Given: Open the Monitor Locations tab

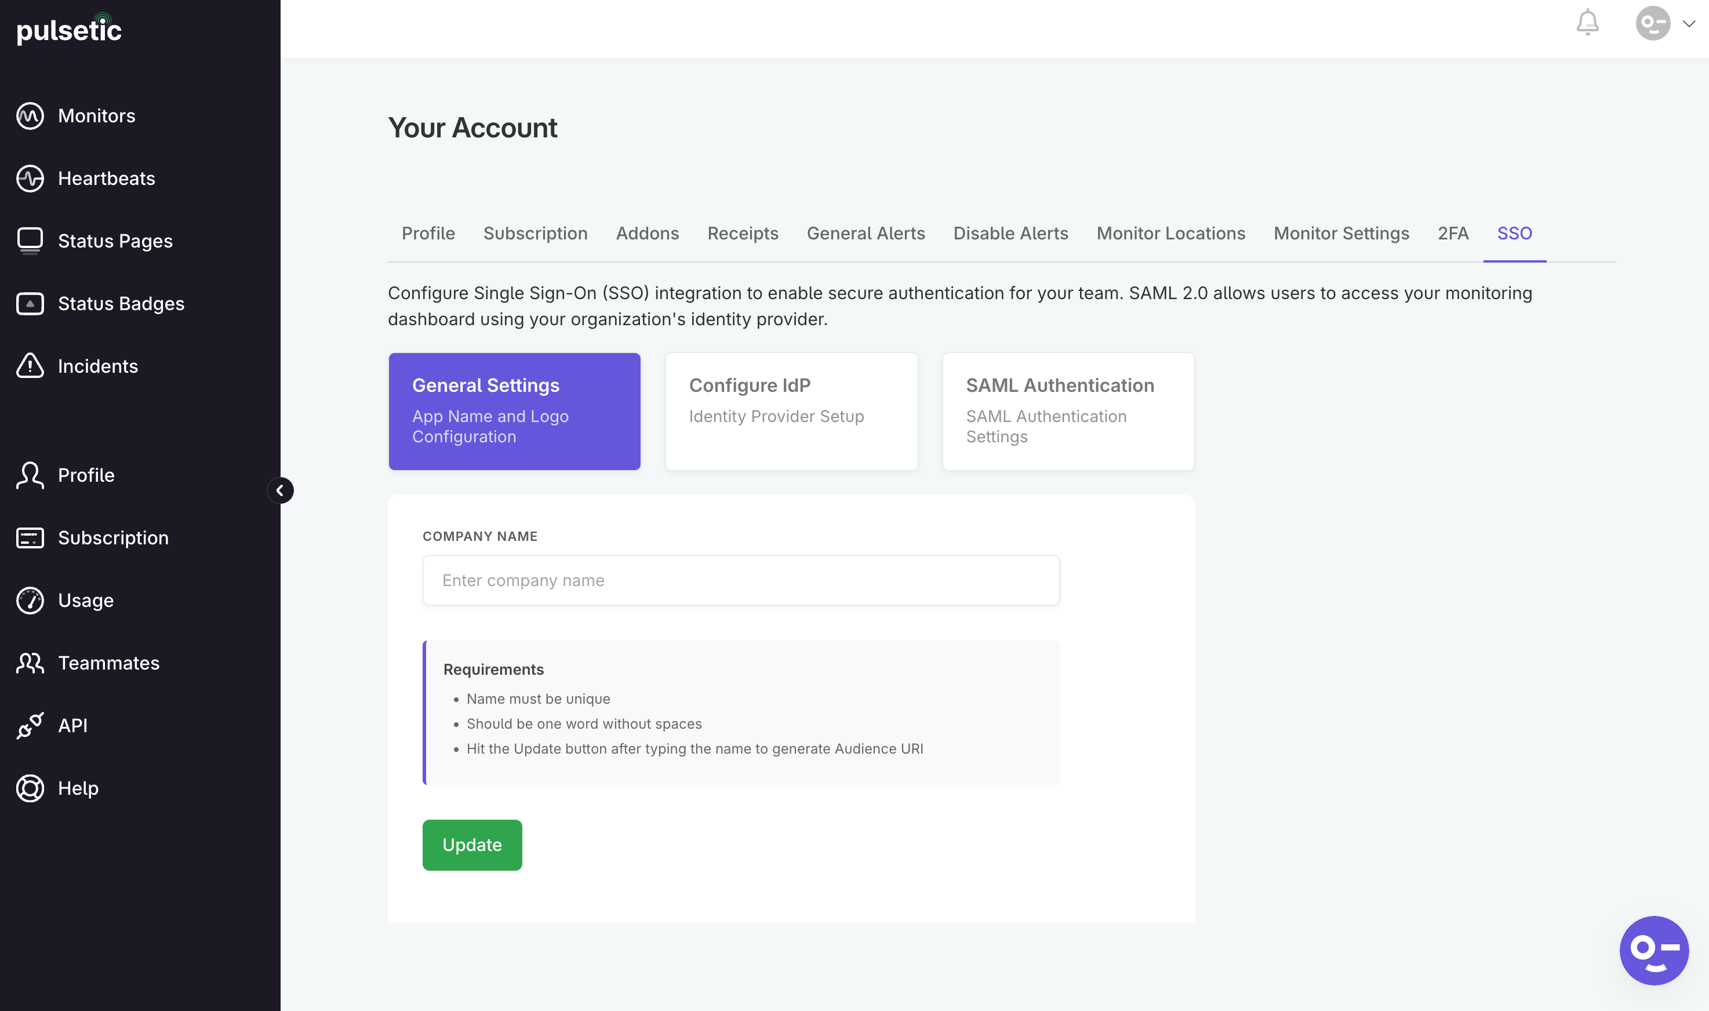Looking at the screenshot, I should point(1170,233).
